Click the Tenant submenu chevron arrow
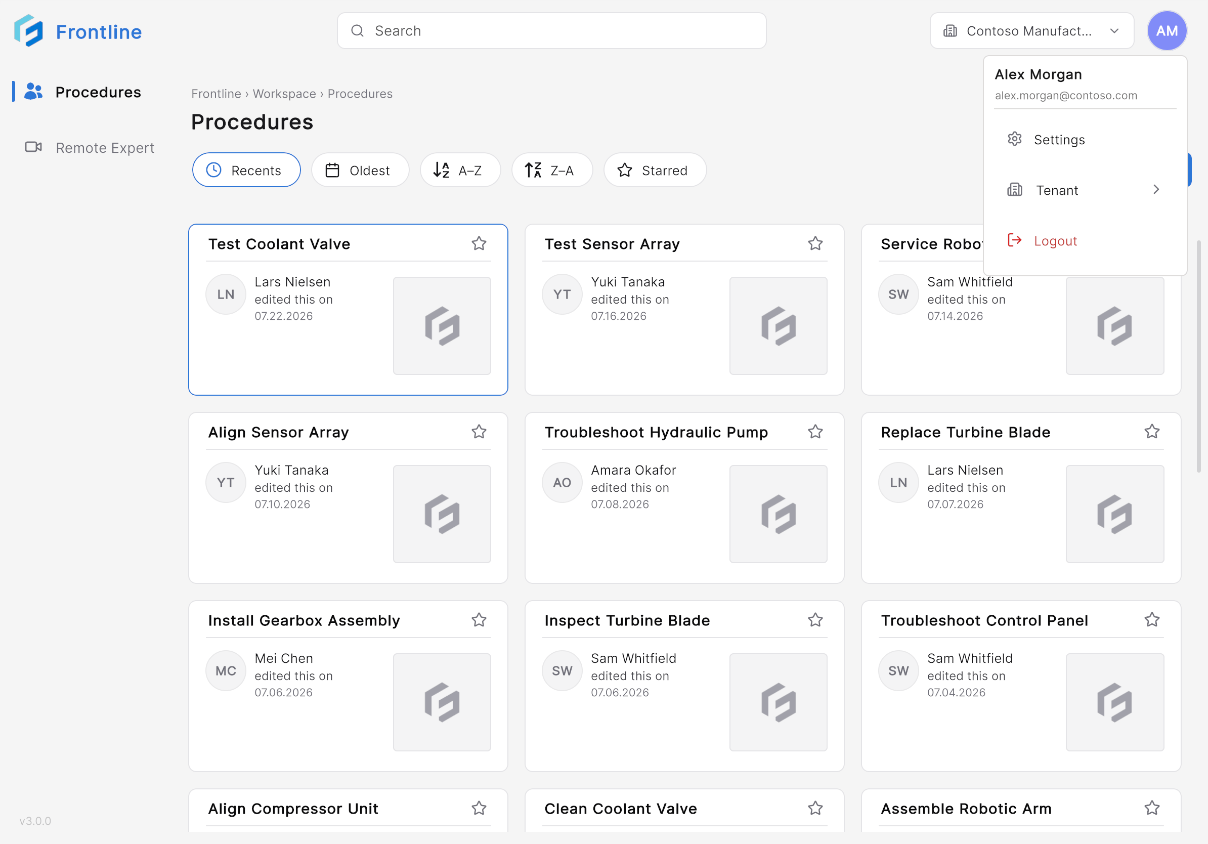The image size is (1208, 844). click(1156, 189)
